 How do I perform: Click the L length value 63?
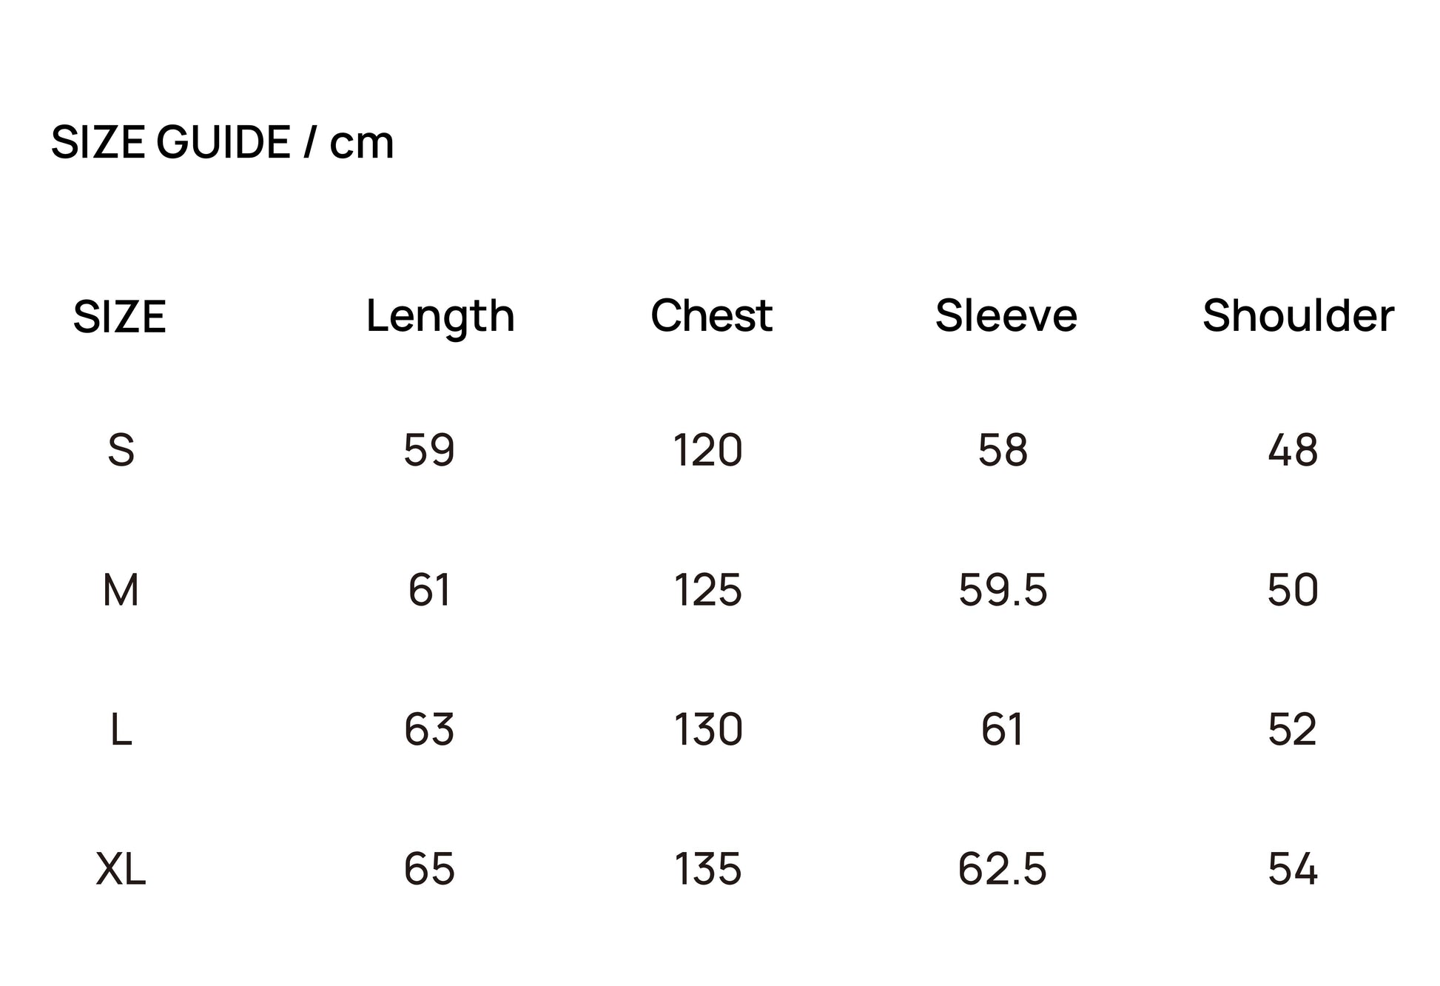429,730
